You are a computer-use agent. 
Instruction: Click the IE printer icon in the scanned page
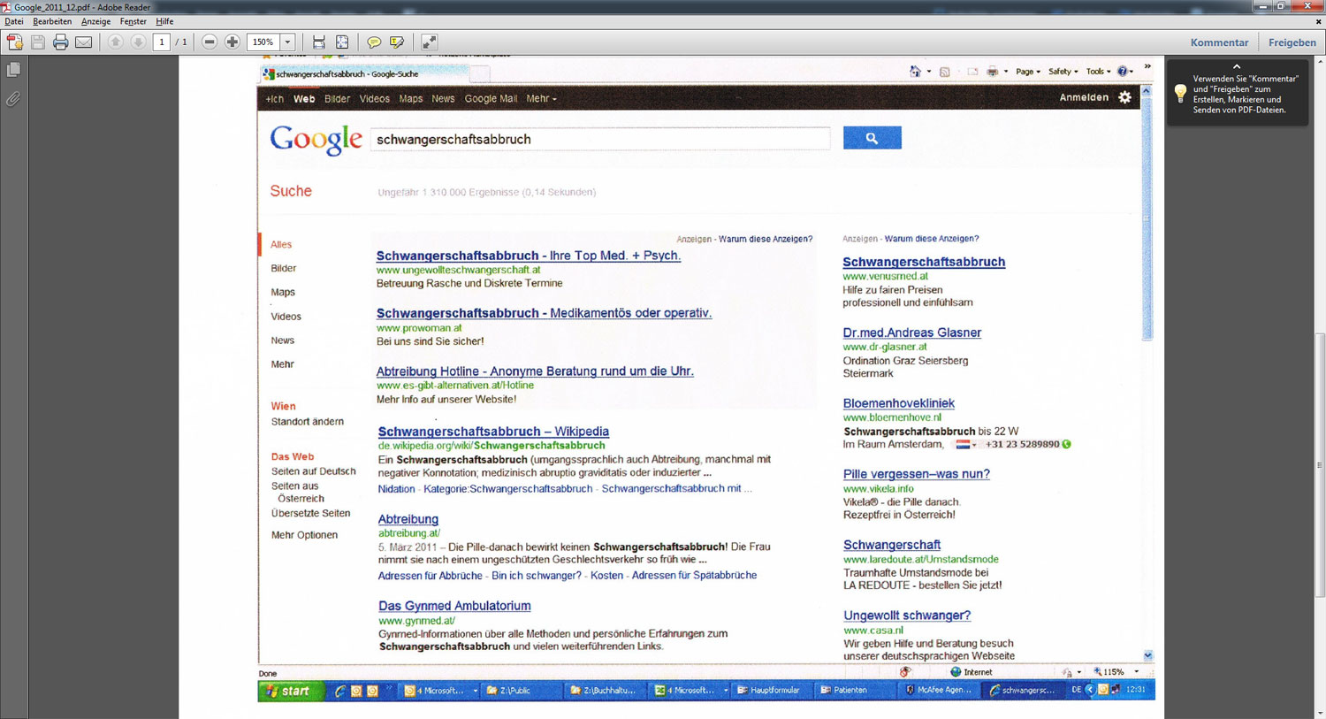(x=993, y=72)
